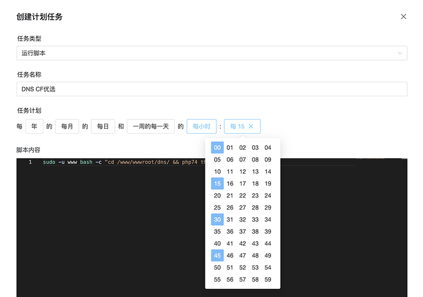Viewport: 423px width, 297px height.
Task: Edit the task name DNS CF优选
Action: 211,90
